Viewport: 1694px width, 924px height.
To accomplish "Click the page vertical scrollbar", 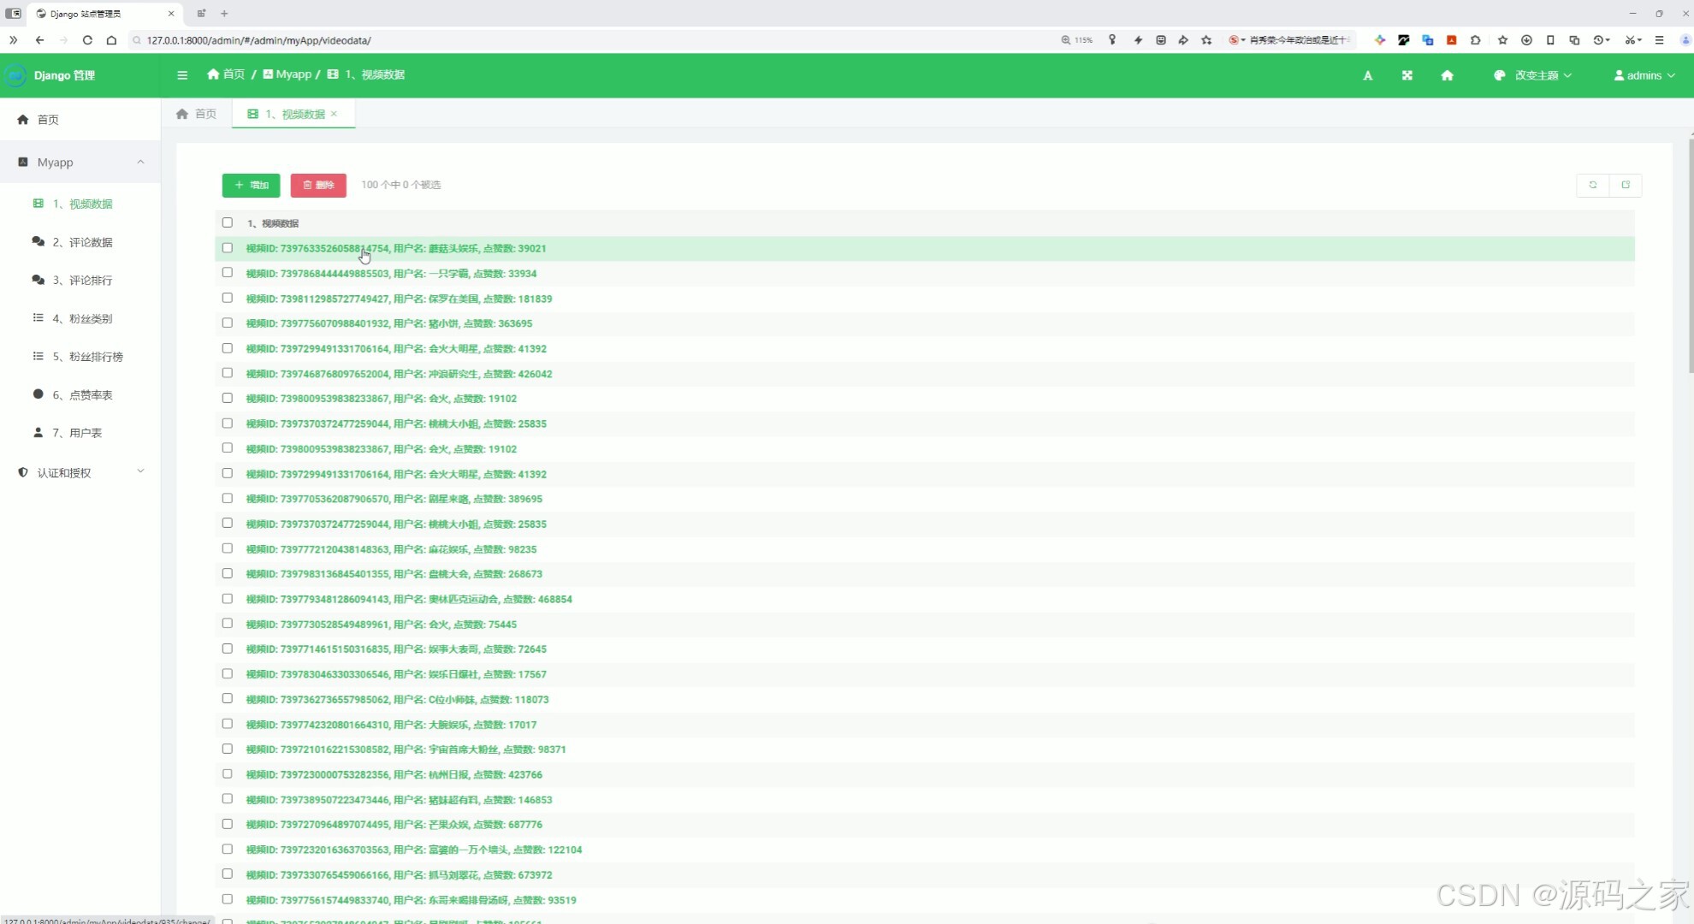I will click(x=1691, y=257).
